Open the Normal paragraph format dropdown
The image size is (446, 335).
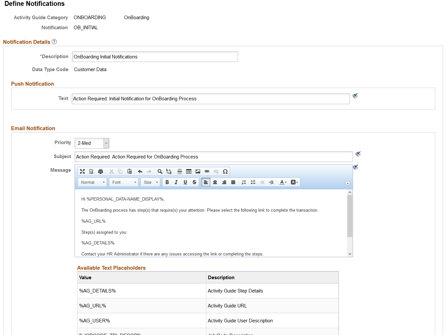[92, 182]
